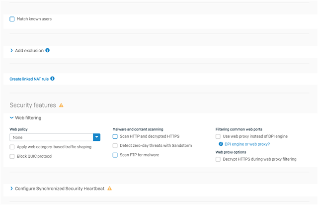Click info icon before DPI engine or web proxy
318x205 pixels.
221,144
